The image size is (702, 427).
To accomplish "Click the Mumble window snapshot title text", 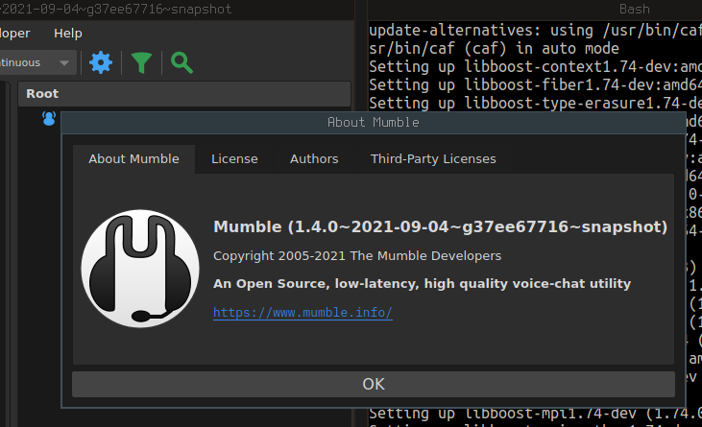I will click(x=116, y=9).
